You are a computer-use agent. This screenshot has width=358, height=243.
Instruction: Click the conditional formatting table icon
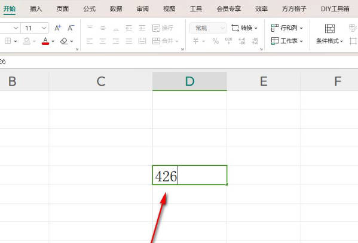click(x=330, y=29)
